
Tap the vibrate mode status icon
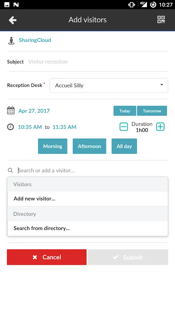(131, 5)
